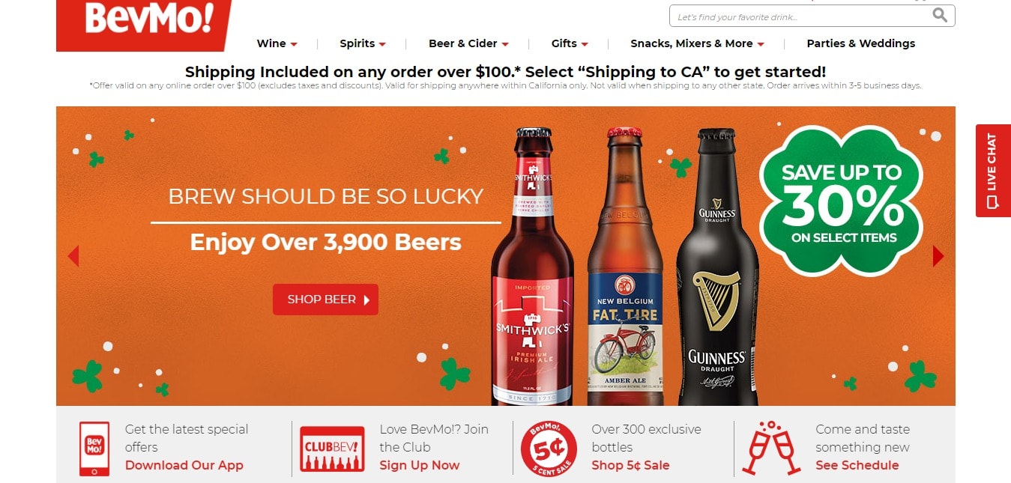Viewport: 1011px width, 483px height.
Task: Select Parties & Weddings menu item
Action: click(861, 43)
